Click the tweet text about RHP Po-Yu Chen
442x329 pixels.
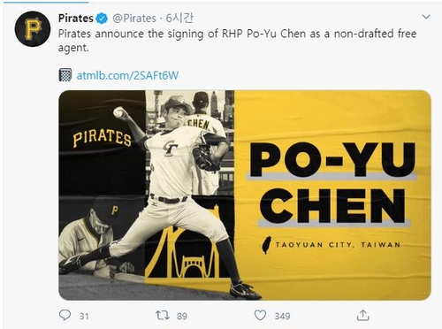click(x=237, y=41)
